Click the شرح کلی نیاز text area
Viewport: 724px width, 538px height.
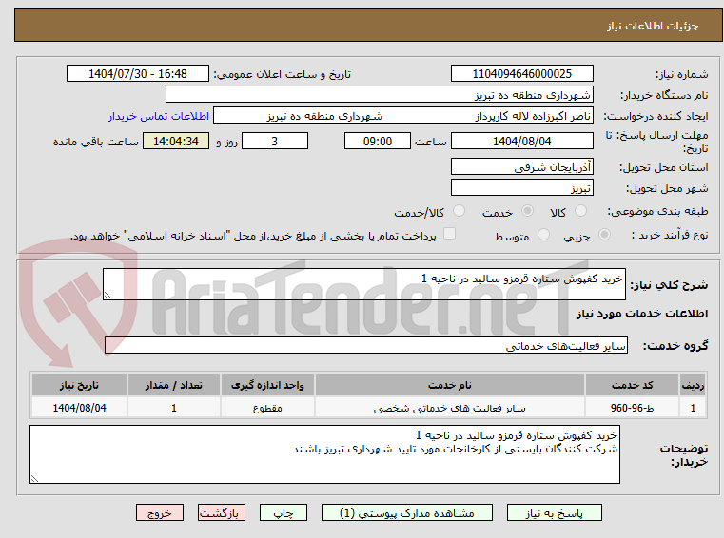(x=363, y=284)
